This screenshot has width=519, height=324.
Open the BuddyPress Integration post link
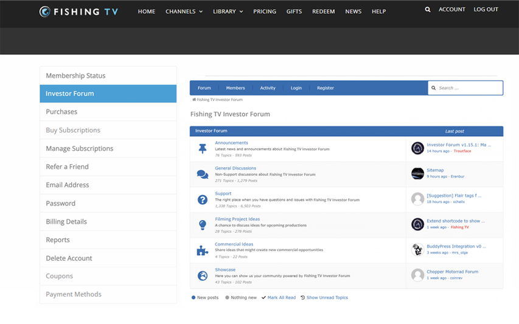[x=456, y=246]
